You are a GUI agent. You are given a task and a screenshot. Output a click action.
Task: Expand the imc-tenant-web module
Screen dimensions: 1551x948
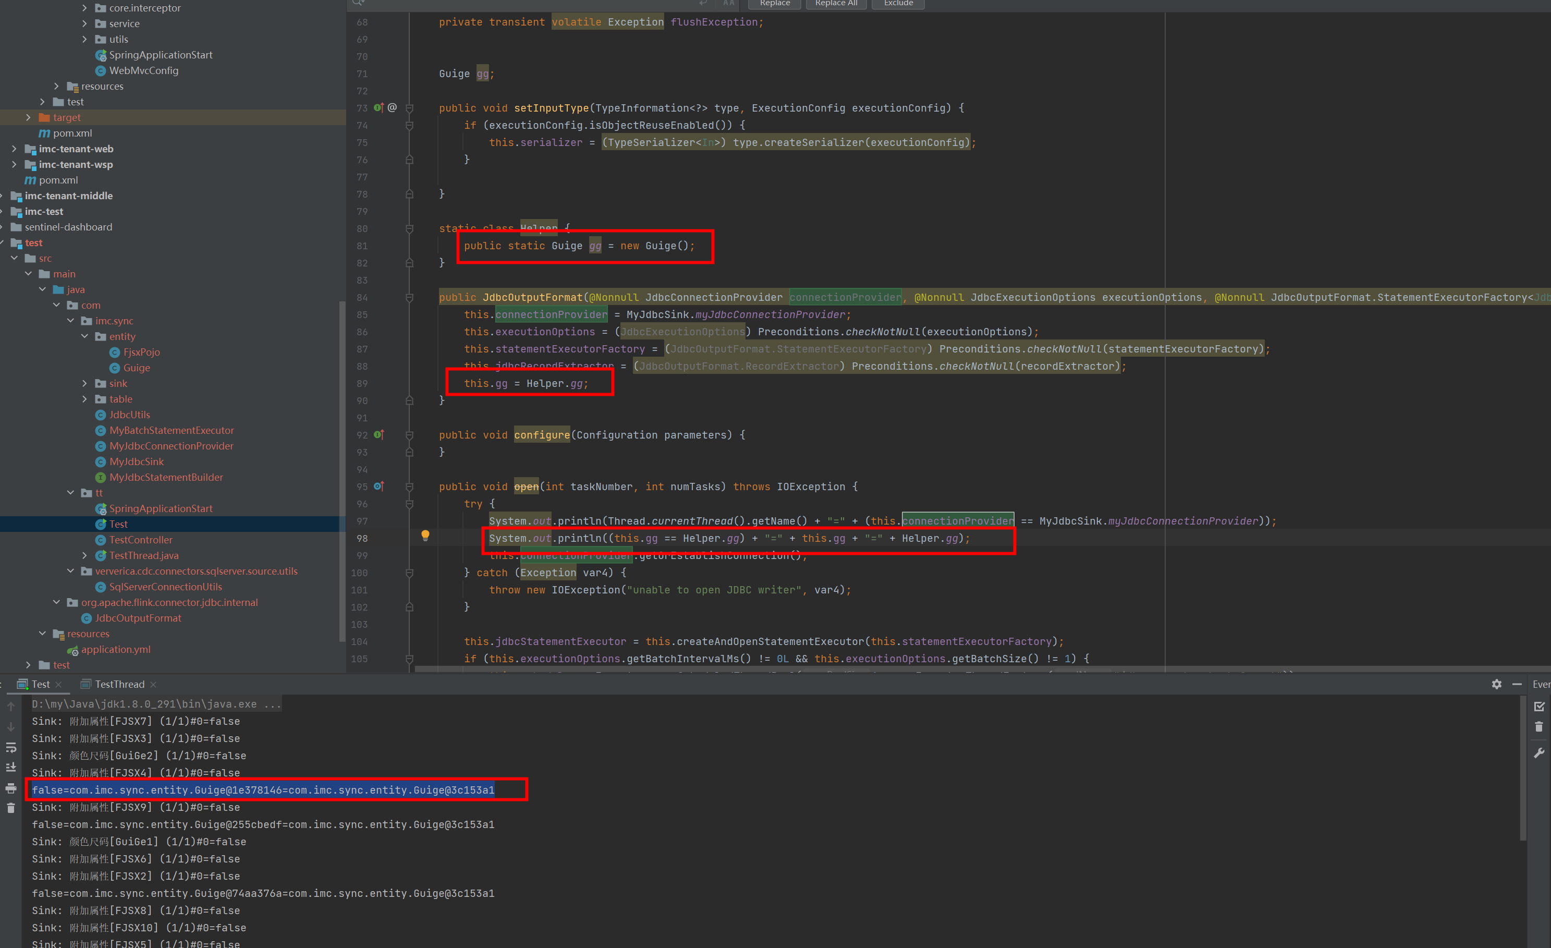tap(15, 149)
